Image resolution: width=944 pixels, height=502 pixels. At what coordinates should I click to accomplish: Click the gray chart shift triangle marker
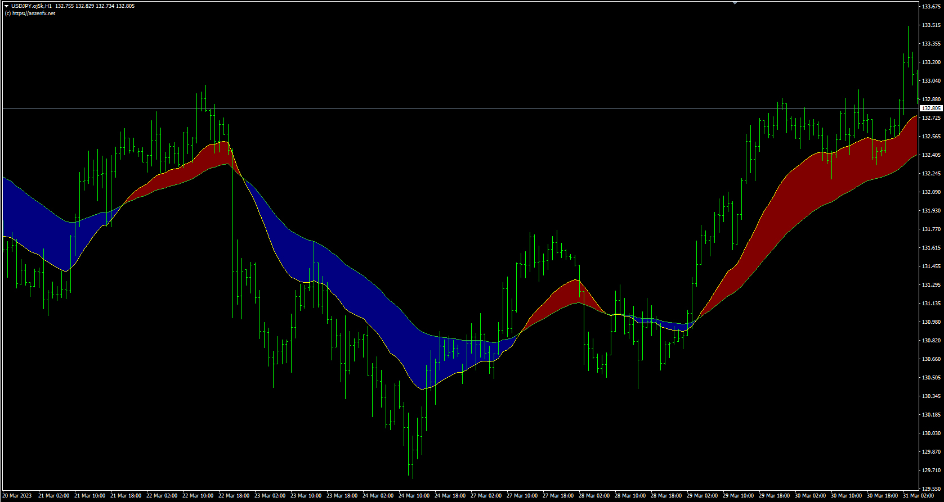(735, 3)
